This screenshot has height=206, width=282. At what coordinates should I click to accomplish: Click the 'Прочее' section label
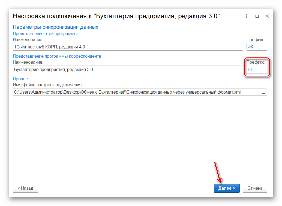click(20, 79)
